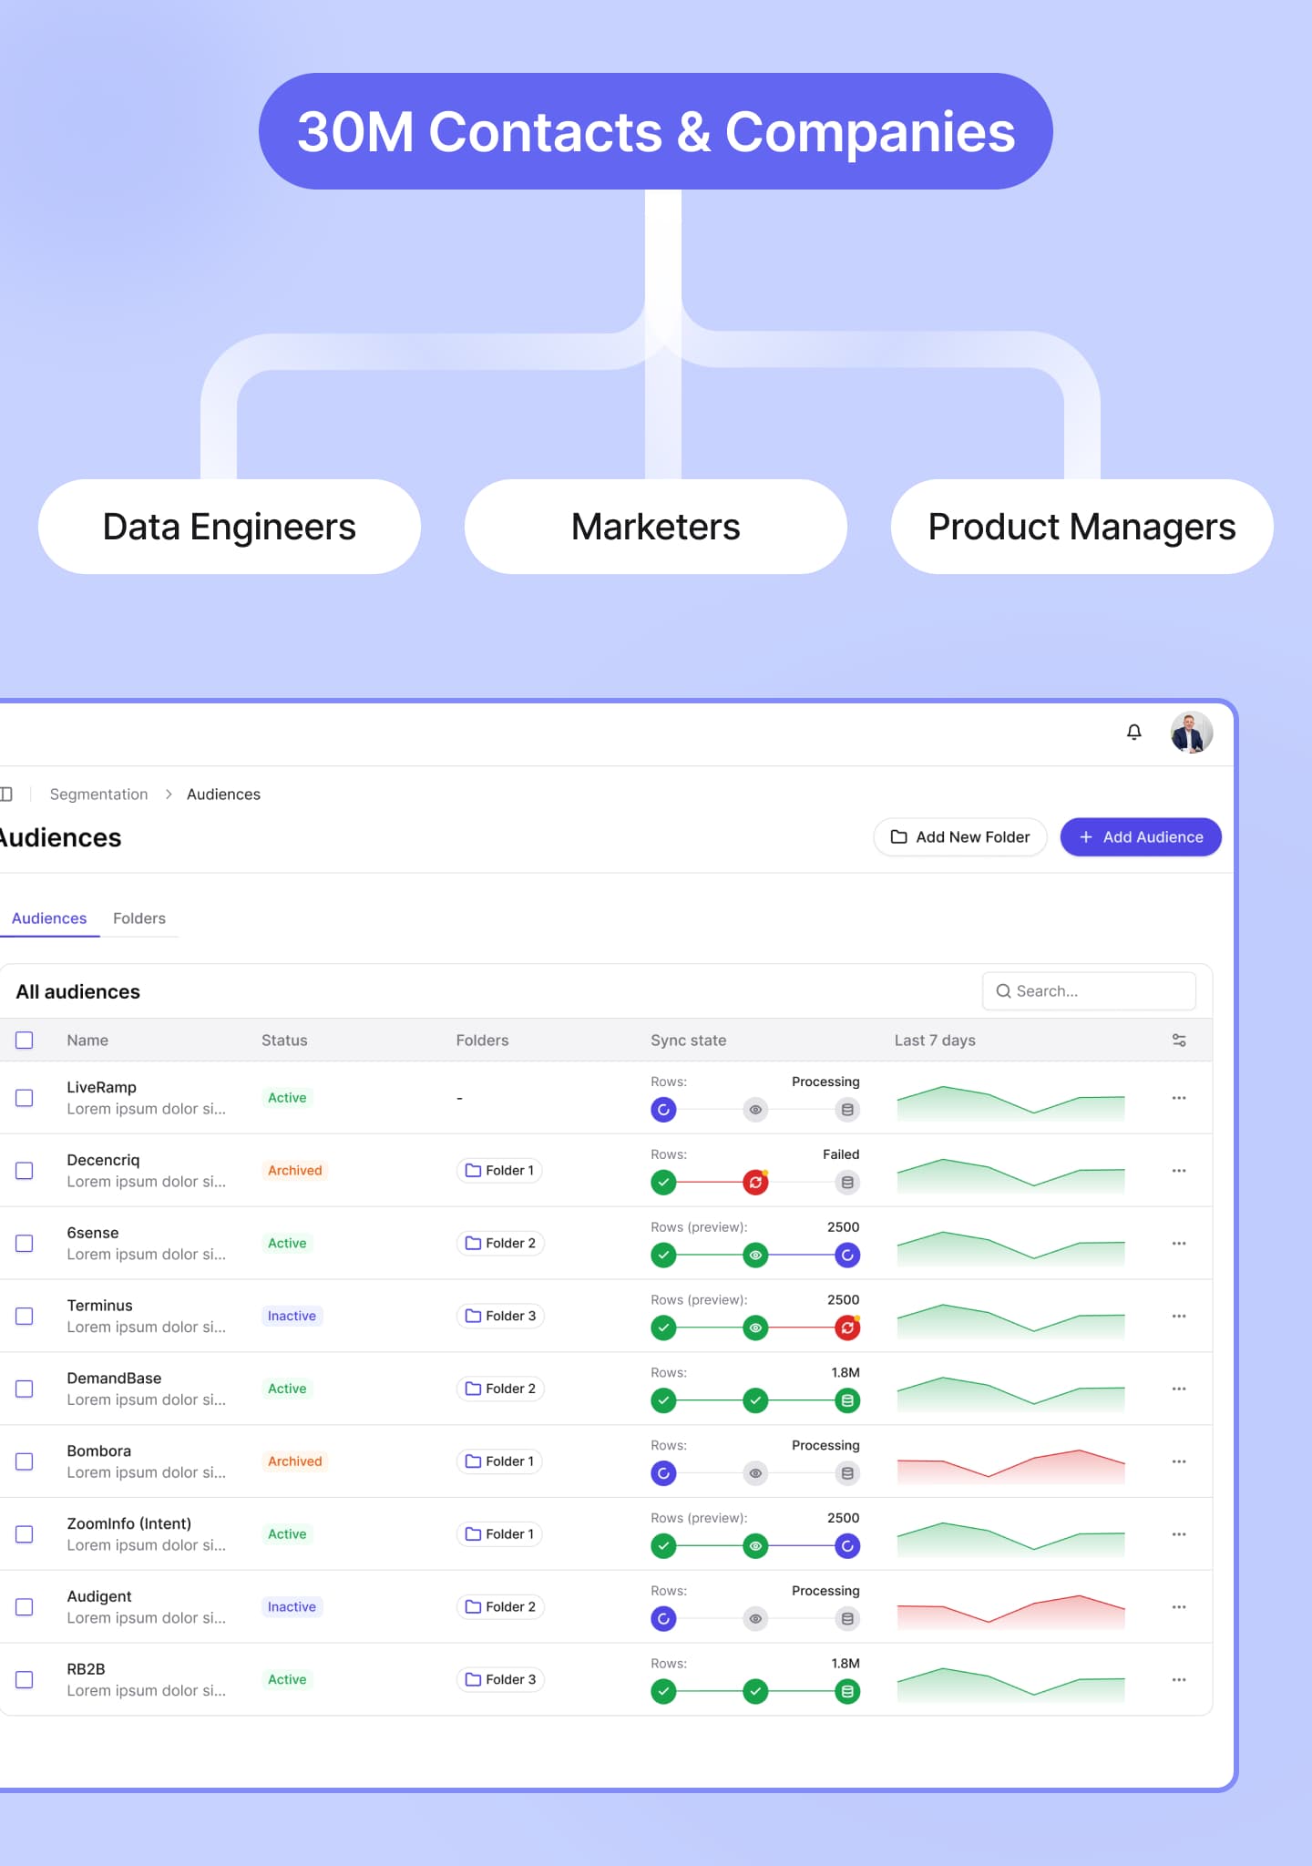Tick the checkbox for Bombora

(25, 1461)
